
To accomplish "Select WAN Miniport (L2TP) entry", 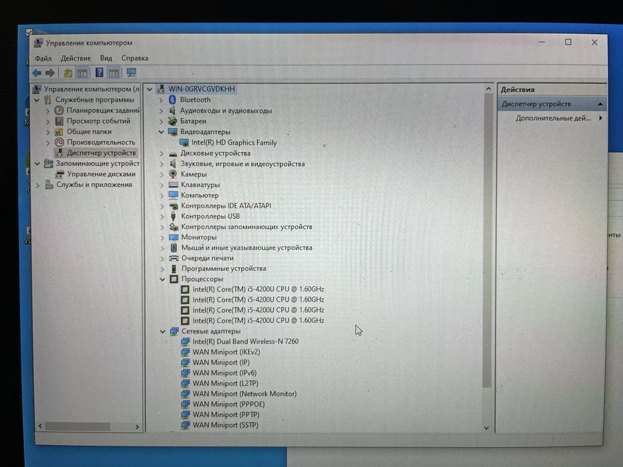I will tap(225, 383).
